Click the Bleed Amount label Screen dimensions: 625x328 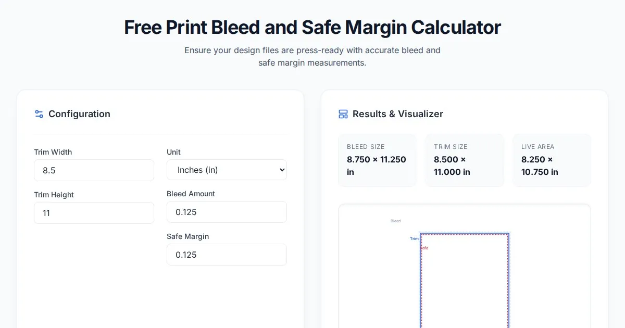tap(191, 194)
